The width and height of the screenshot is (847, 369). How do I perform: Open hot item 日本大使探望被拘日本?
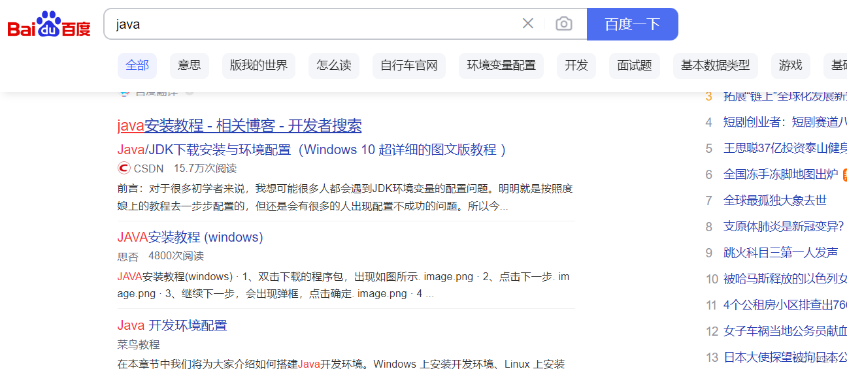785,357
